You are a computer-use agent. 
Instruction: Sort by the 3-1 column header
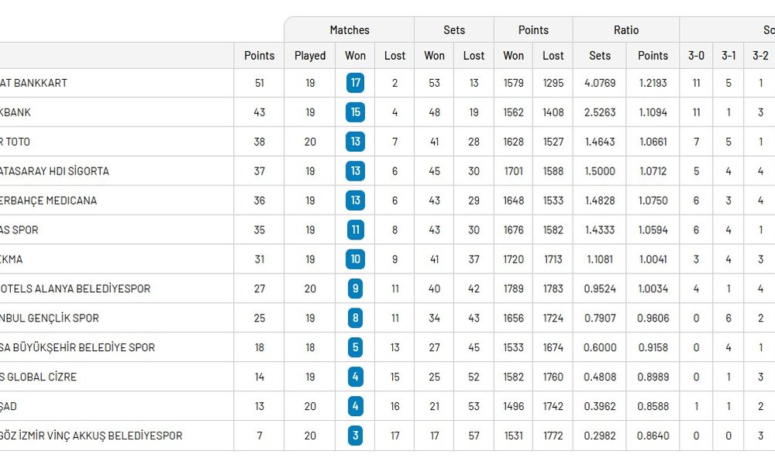coord(728,56)
